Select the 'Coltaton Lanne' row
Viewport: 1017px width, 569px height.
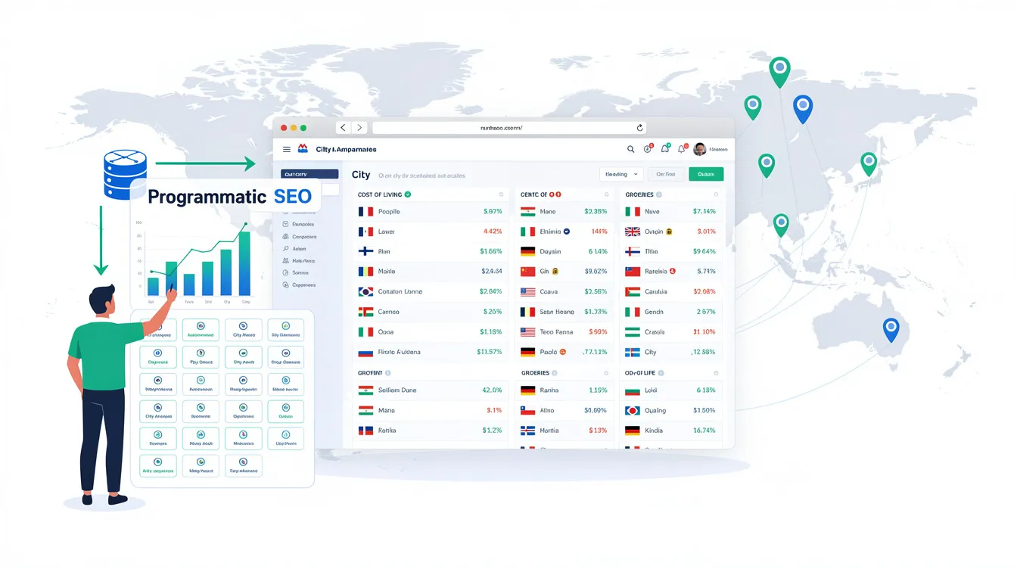(x=431, y=291)
